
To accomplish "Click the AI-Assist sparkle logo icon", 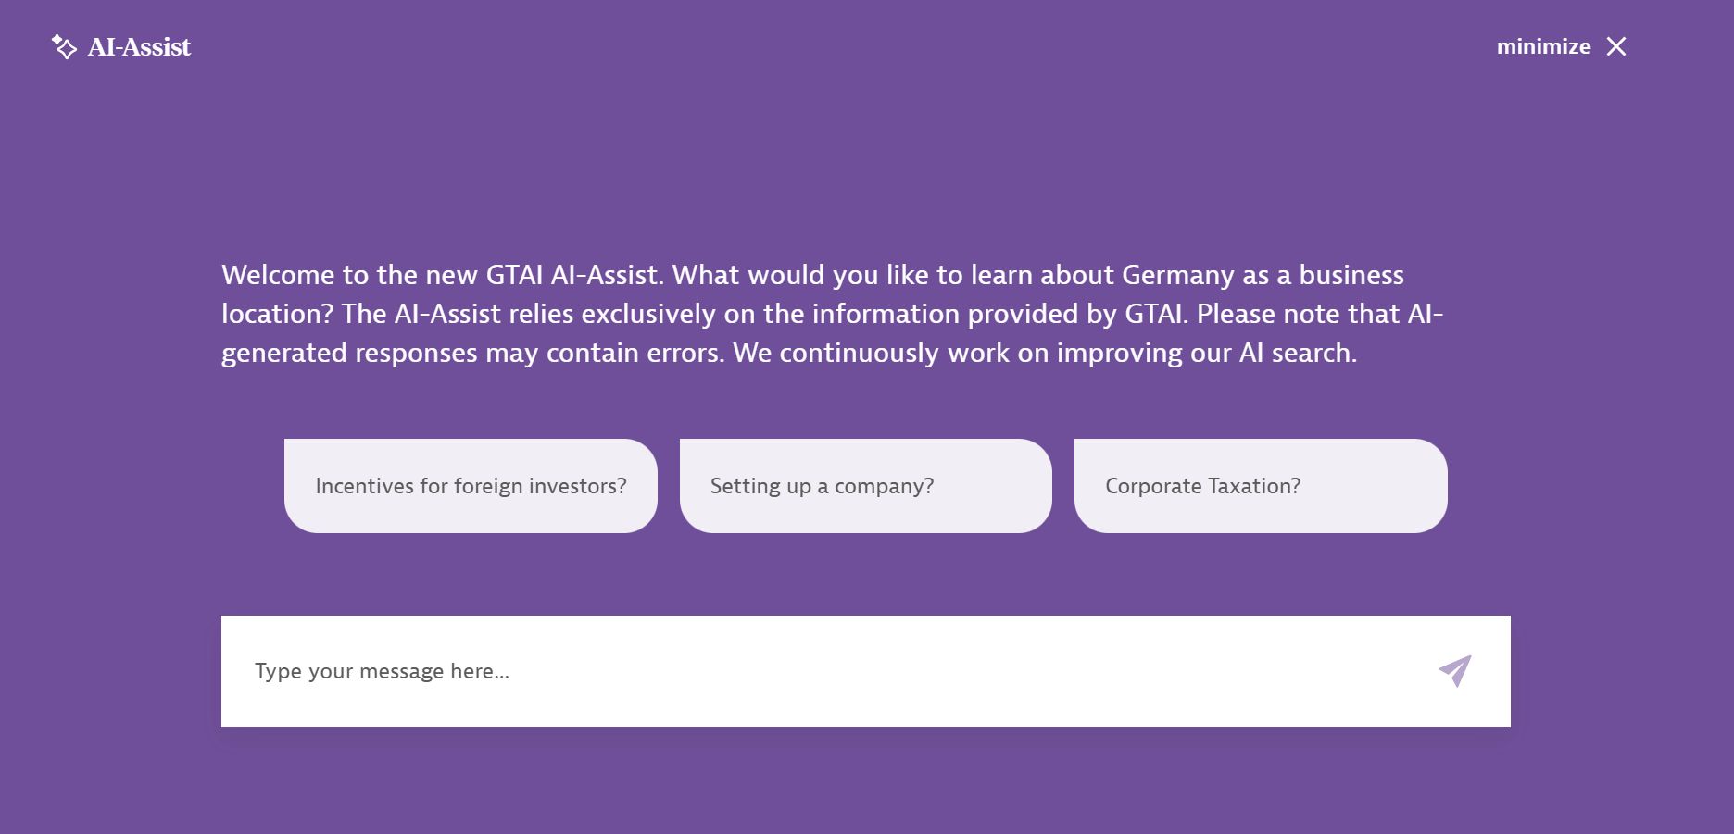I will pos(64,46).
